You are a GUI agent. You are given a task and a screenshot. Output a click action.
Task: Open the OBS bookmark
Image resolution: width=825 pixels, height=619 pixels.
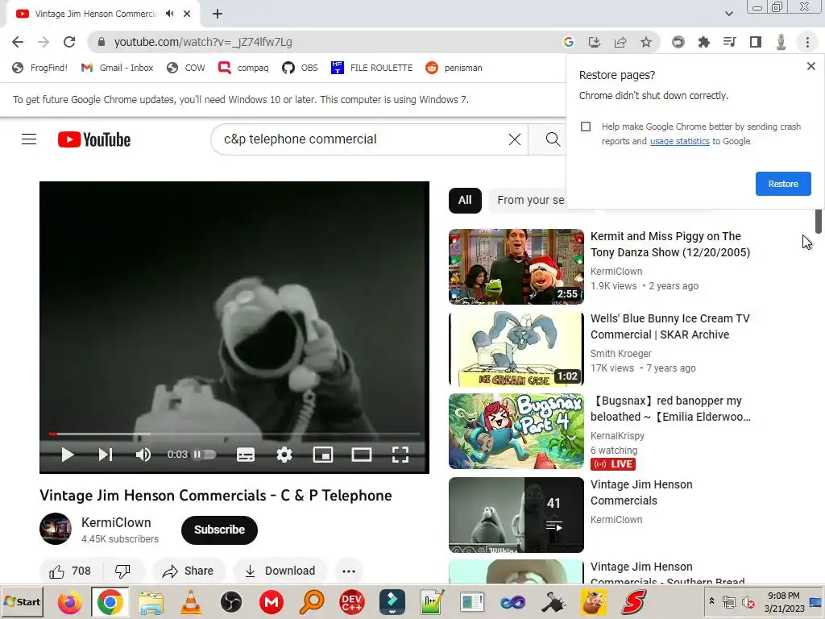click(300, 68)
